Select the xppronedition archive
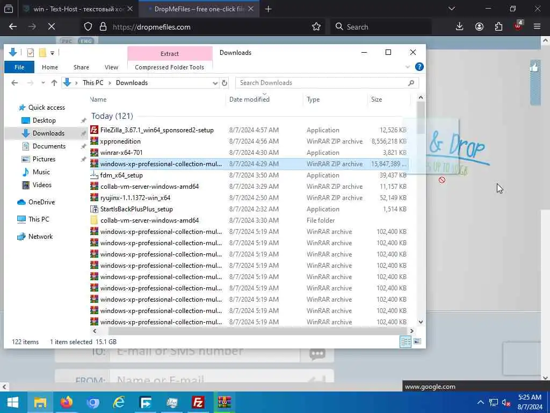 249,141
